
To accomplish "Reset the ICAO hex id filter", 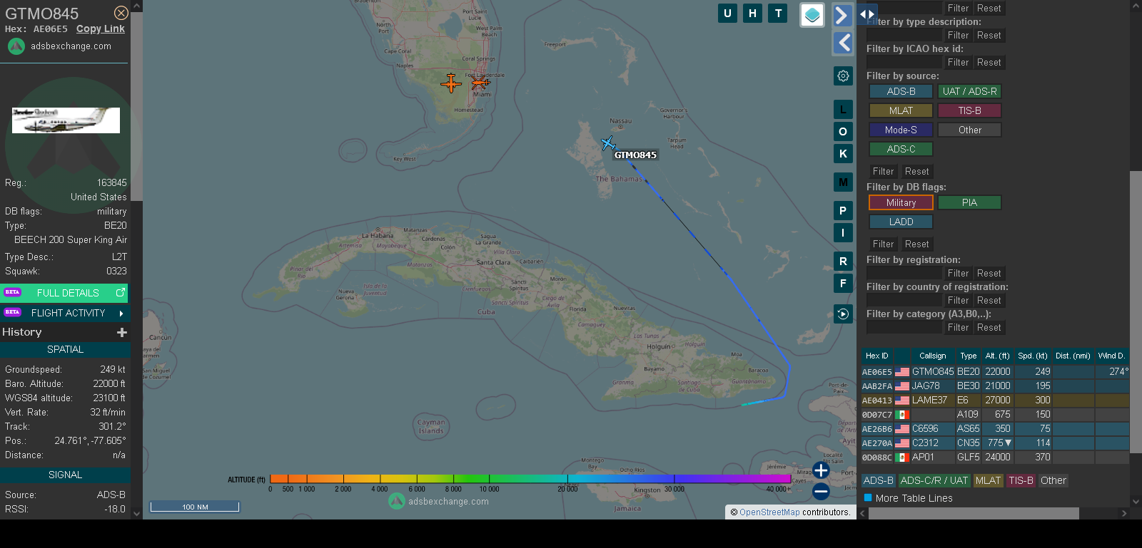I will (989, 62).
